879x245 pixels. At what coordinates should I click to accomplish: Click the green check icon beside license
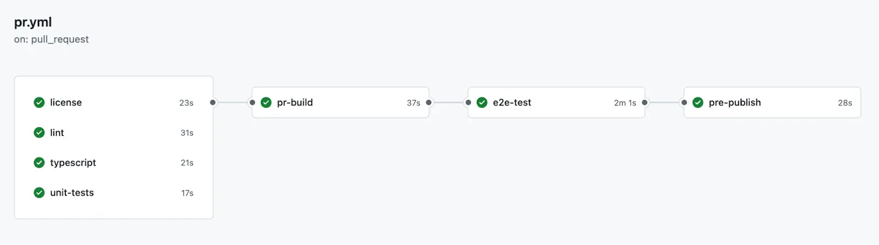click(39, 103)
